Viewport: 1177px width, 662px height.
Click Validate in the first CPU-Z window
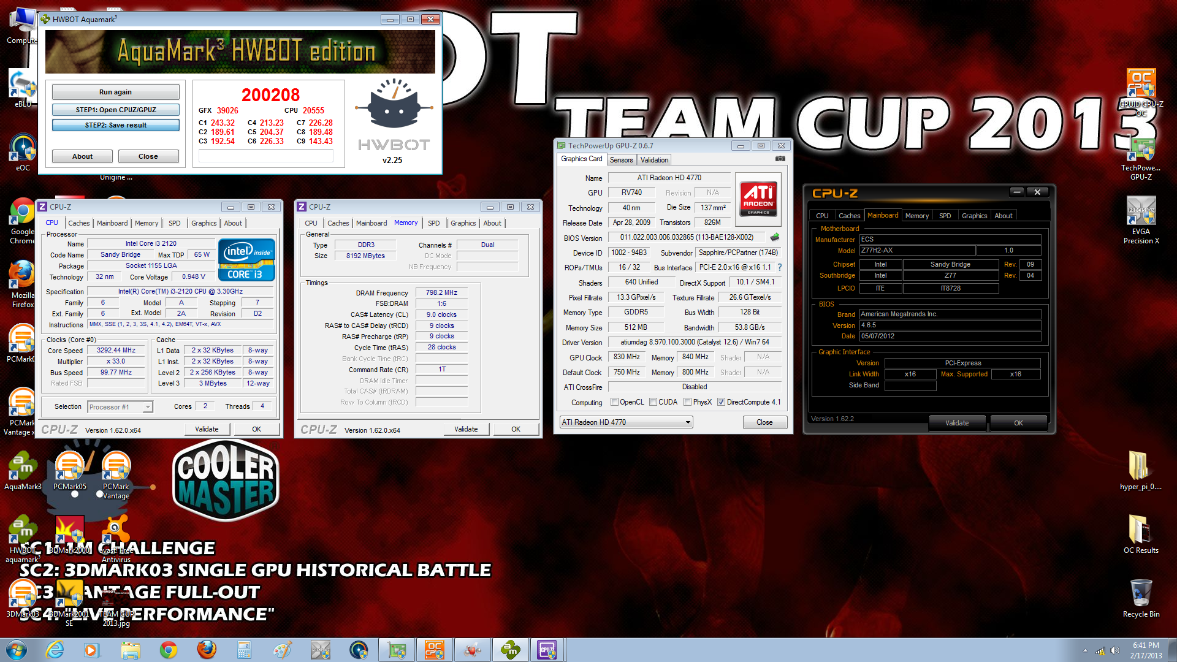[x=207, y=429]
